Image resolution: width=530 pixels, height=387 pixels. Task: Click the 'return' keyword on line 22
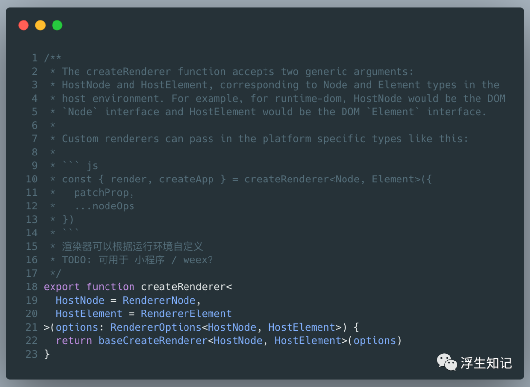[x=74, y=341]
